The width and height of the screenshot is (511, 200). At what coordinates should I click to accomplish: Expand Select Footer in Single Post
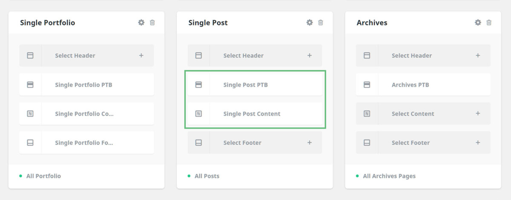pos(255,143)
